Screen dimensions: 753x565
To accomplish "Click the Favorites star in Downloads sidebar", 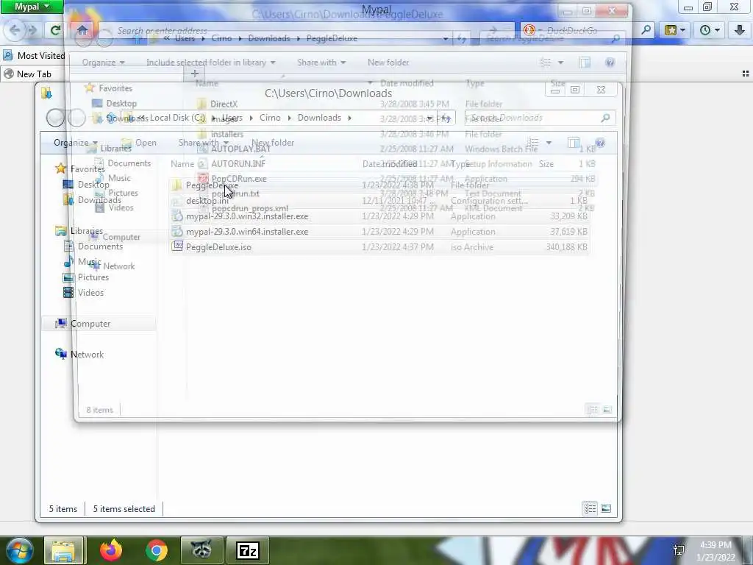I will pyautogui.click(x=60, y=168).
